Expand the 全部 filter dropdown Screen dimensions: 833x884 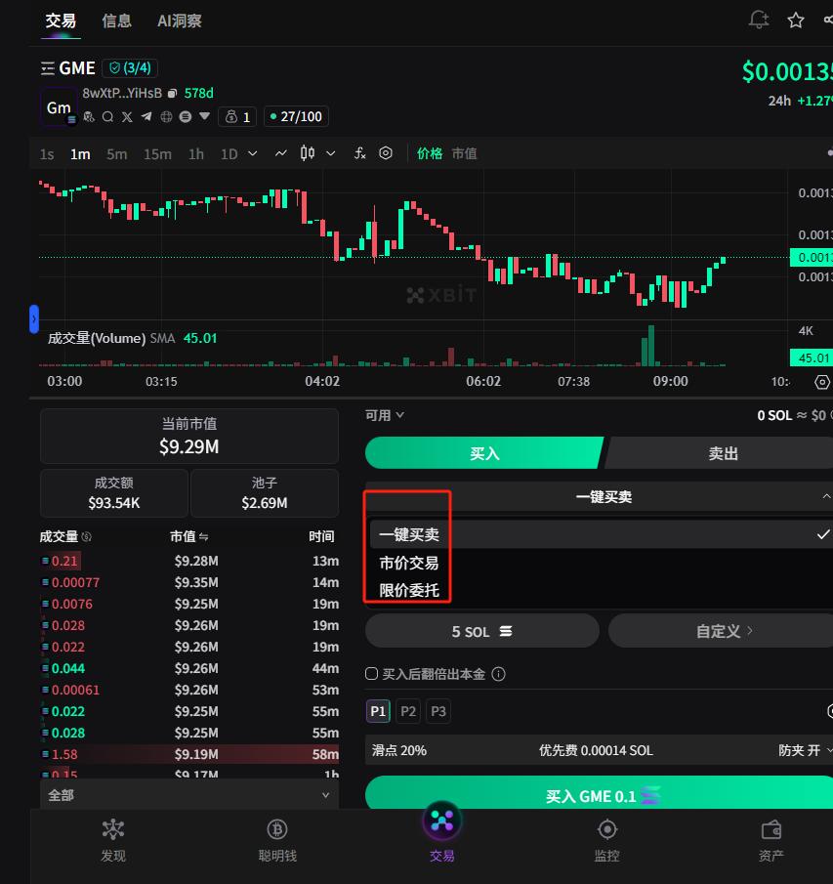click(188, 795)
